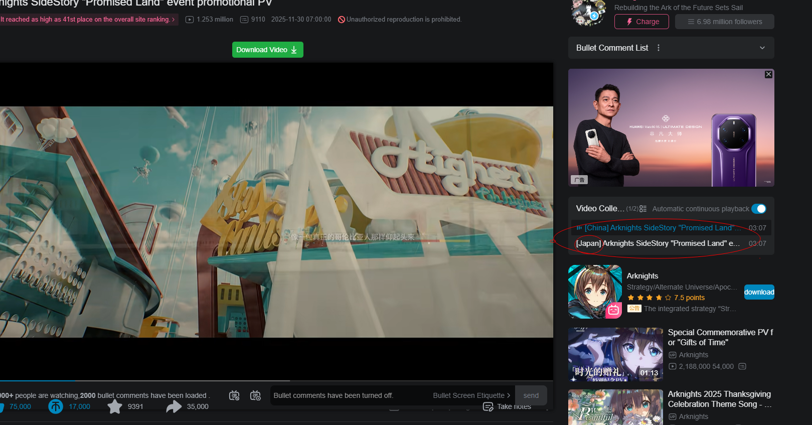Image resolution: width=812 pixels, height=425 pixels.
Task: Click the views icon beside 2,188,000
Action: (x=673, y=366)
